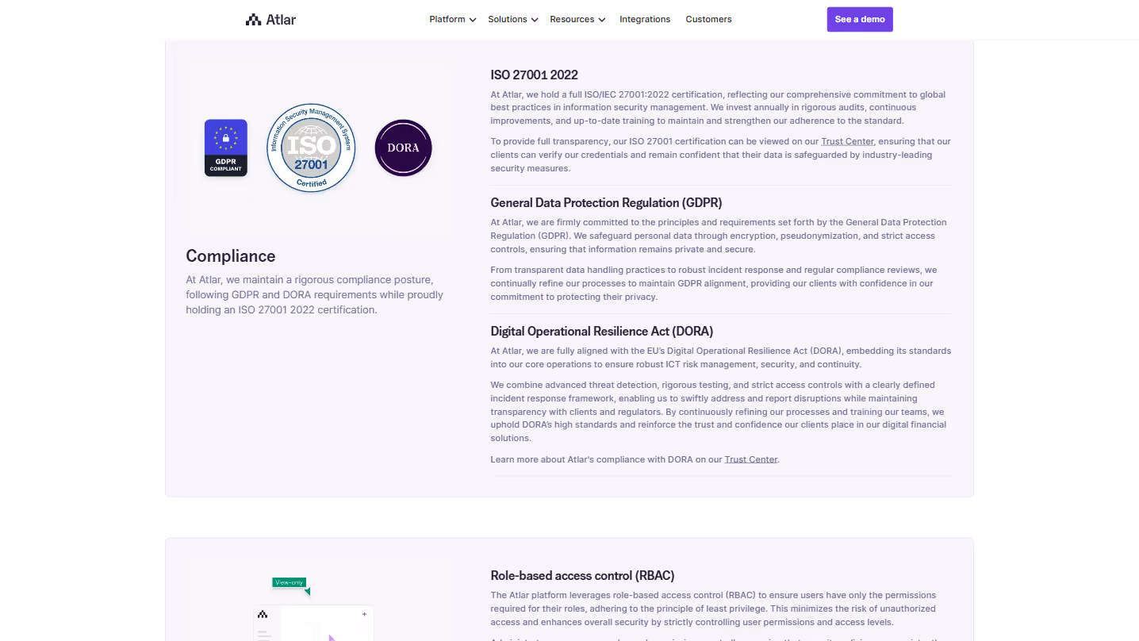Viewport: 1139px width, 641px height.
Task: Click paragraph starting 'At Atlar, we maintain a rigorous'
Action: tap(315, 295)
